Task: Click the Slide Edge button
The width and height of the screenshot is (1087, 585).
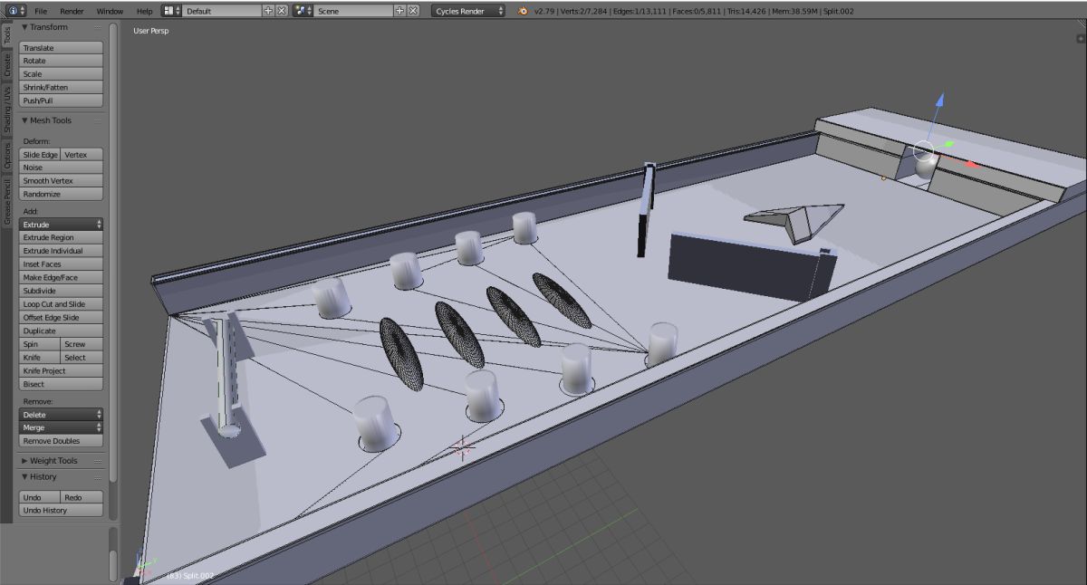Action: 40,155
